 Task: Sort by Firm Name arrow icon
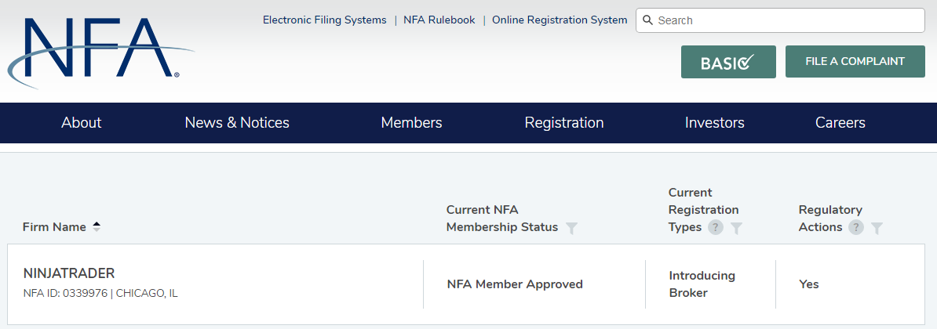(x=97, y=226)
